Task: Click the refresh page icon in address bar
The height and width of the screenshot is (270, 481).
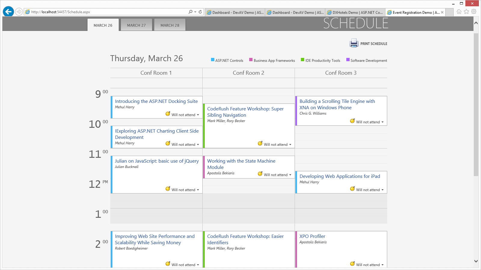Action: (x=201, y=12)
